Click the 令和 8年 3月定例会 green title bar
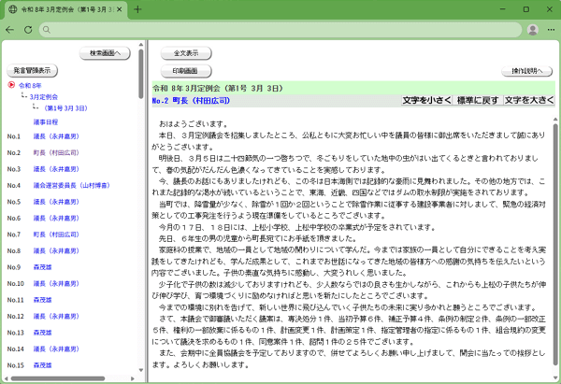This screenshot has width=561, height=384. [353, 88]
